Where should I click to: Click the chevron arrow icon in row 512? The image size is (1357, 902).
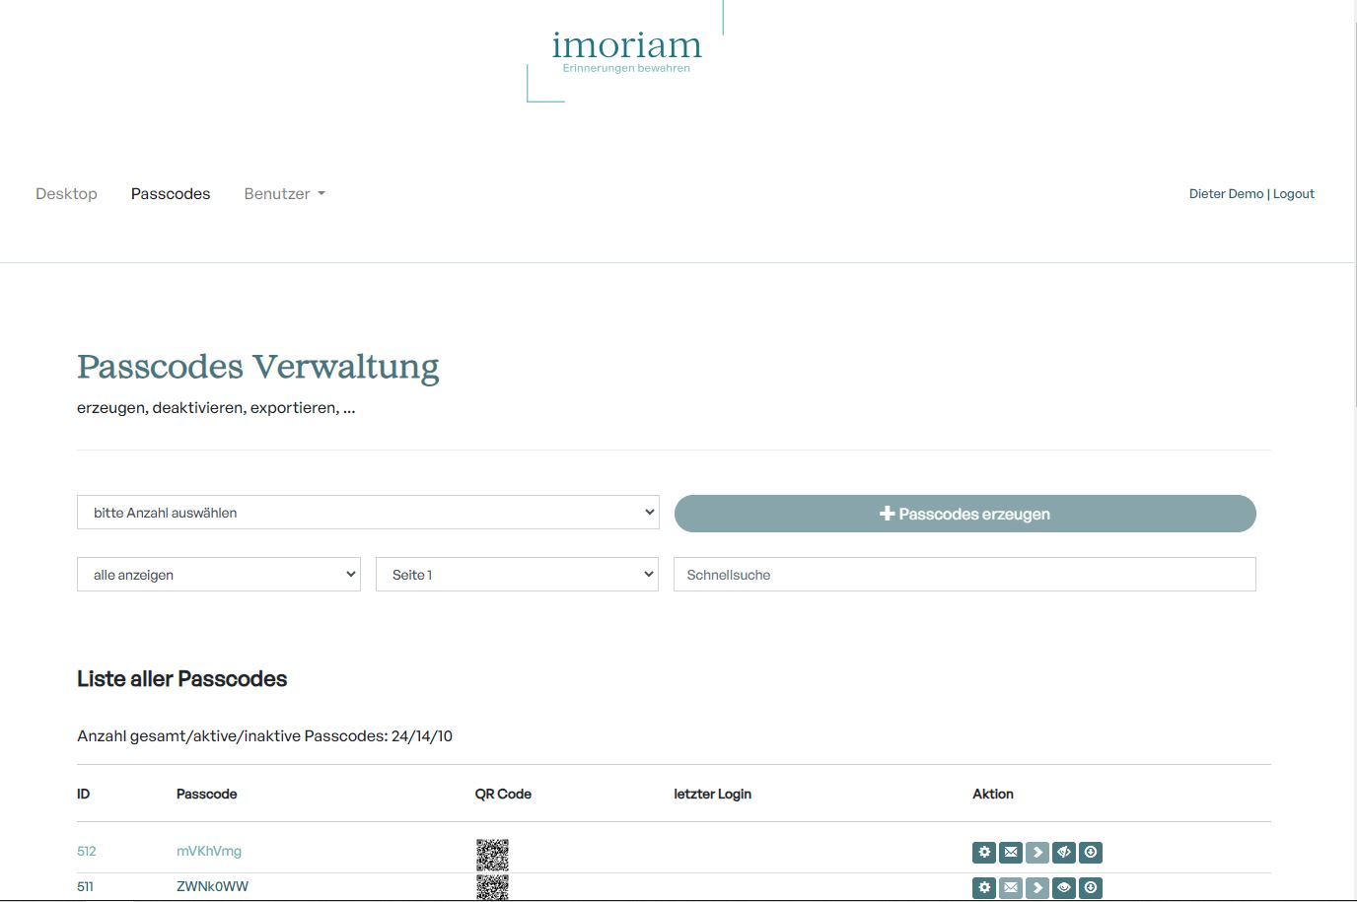1036,852
